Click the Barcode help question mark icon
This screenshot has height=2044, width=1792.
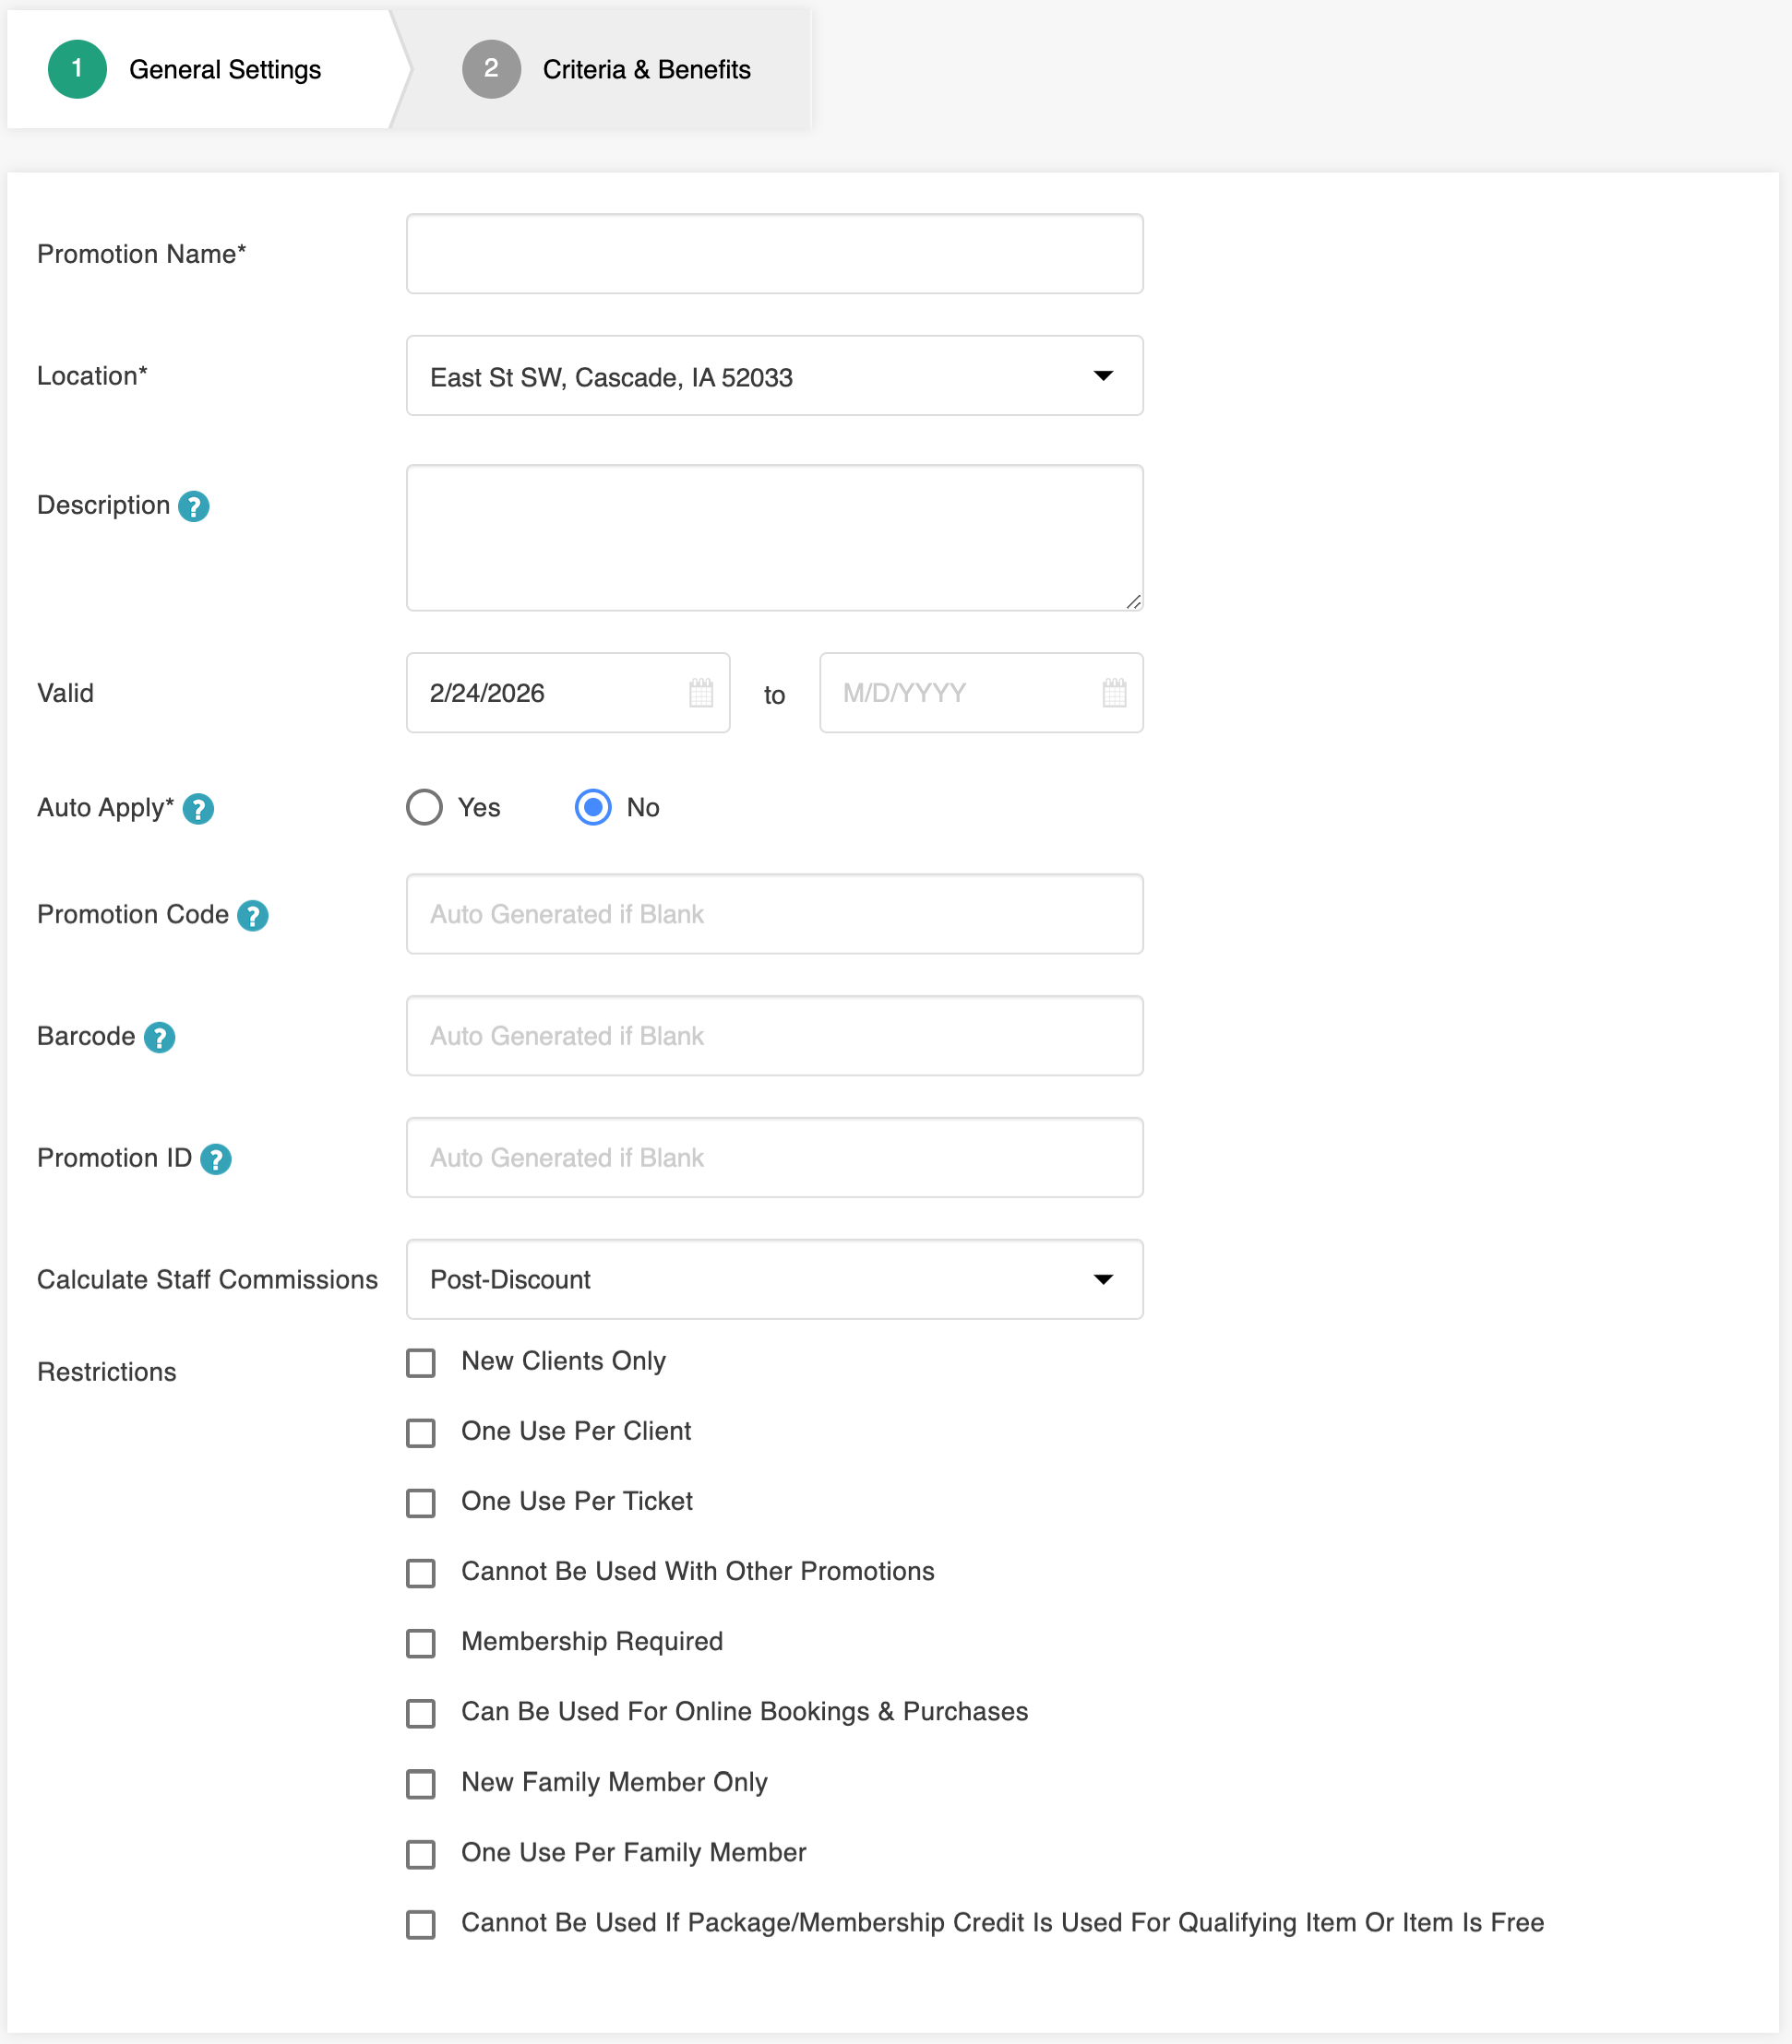159,1038
